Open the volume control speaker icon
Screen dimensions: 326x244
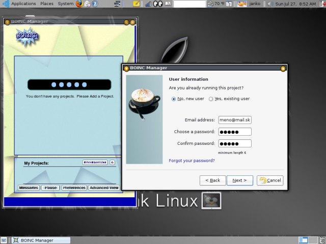(269, 4)
